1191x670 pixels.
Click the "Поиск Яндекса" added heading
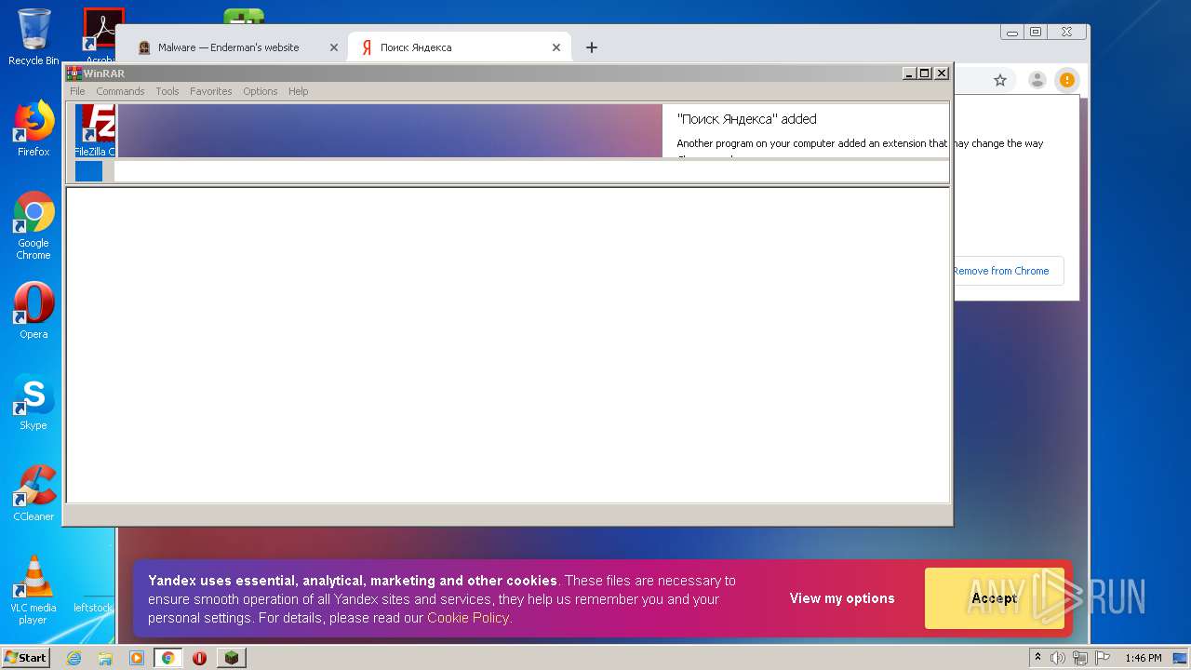tap(746, 119)
